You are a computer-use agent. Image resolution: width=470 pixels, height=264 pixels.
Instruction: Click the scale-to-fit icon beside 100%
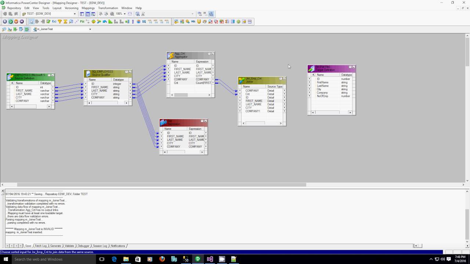(x=130, y=14)
